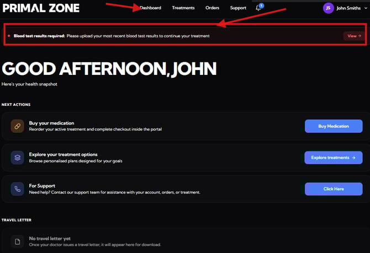The height and width of the screenshot is (253, 370).
Task: Open the notifications bell icon
Action: (258, 8)
